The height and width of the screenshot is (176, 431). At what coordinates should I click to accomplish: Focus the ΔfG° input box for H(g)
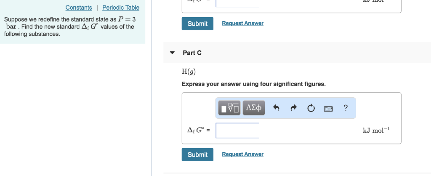click(x=237, y=131)
